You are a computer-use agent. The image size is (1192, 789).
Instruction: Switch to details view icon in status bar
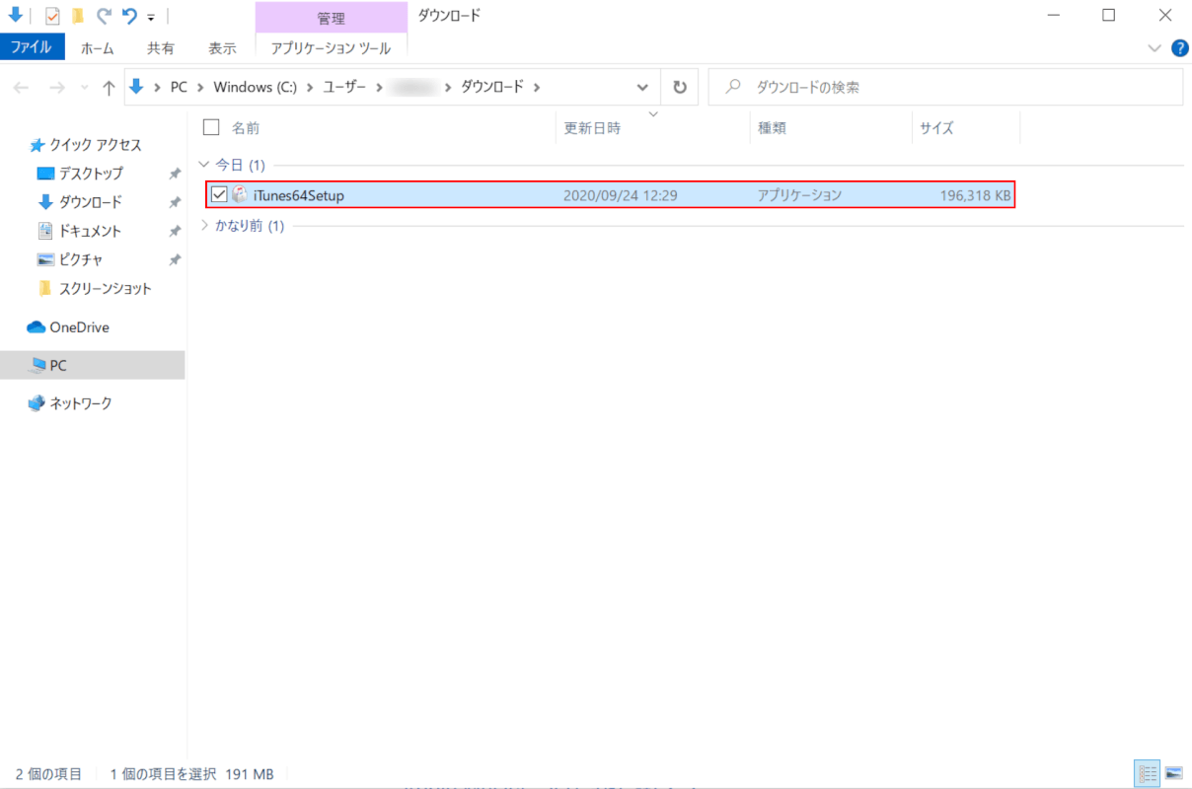pos(1148,772)
